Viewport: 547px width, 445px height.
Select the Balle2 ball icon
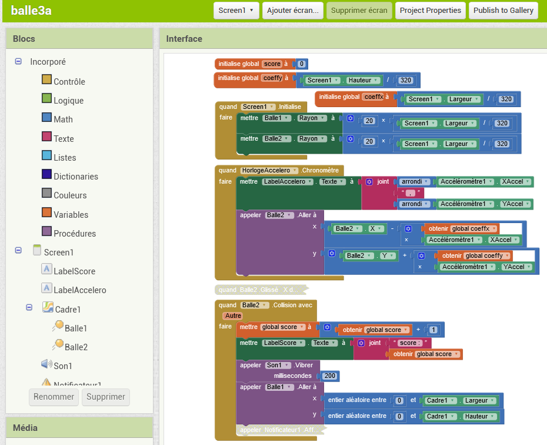(58, 345)
